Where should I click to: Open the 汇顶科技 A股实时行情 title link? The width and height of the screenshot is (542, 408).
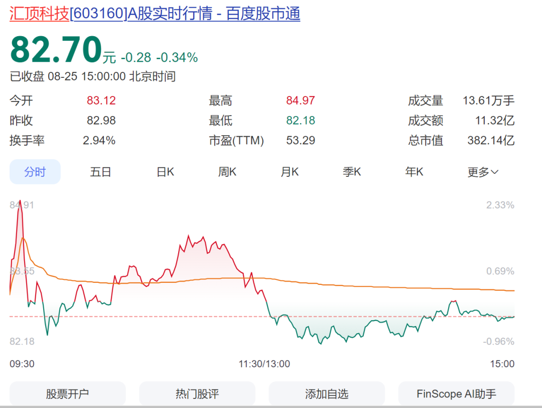click(x=155, y=14)
